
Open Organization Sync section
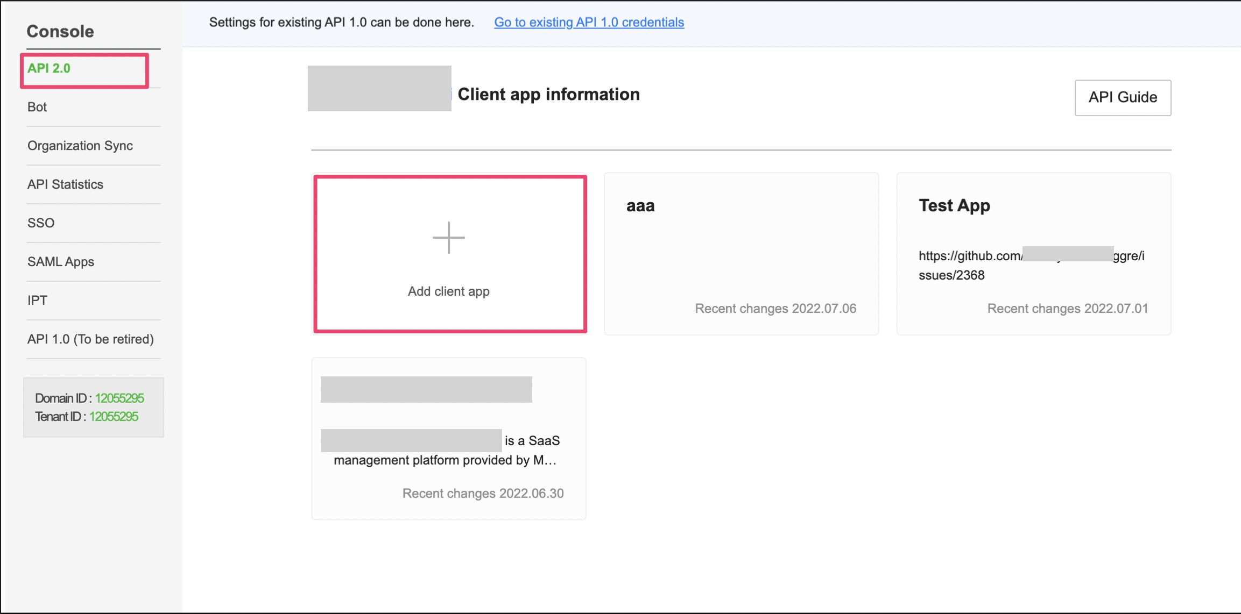pos(80,146)
